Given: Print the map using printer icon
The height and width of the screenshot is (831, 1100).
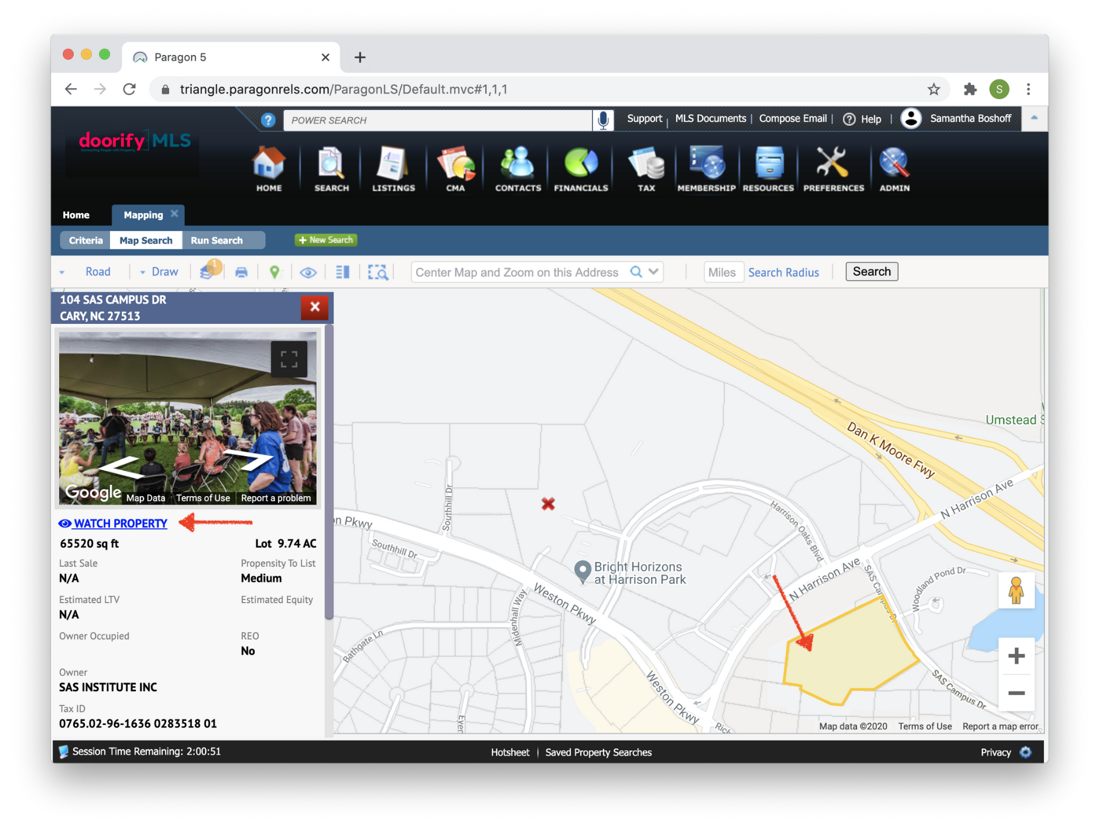Looking at the screenshot, I should [241, 272].
